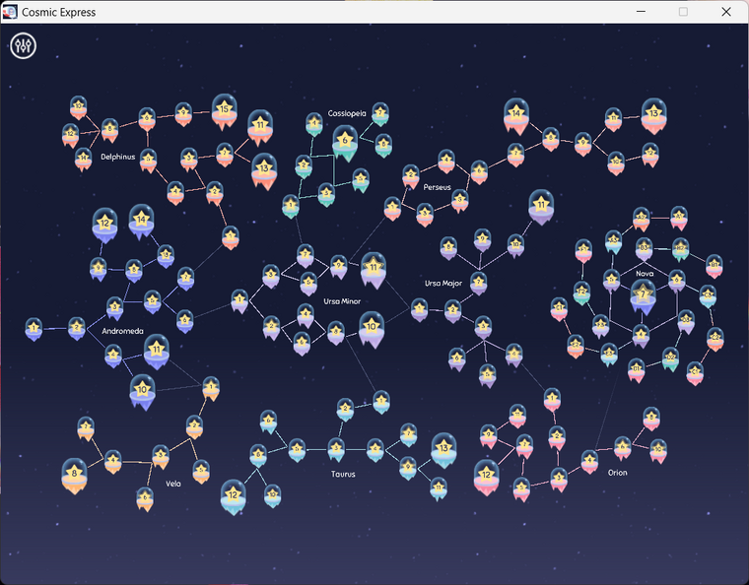This screenshot has width=749, height=585.
Task: Open Cassiopeia level 6 large node
Action: pos(345,143)
